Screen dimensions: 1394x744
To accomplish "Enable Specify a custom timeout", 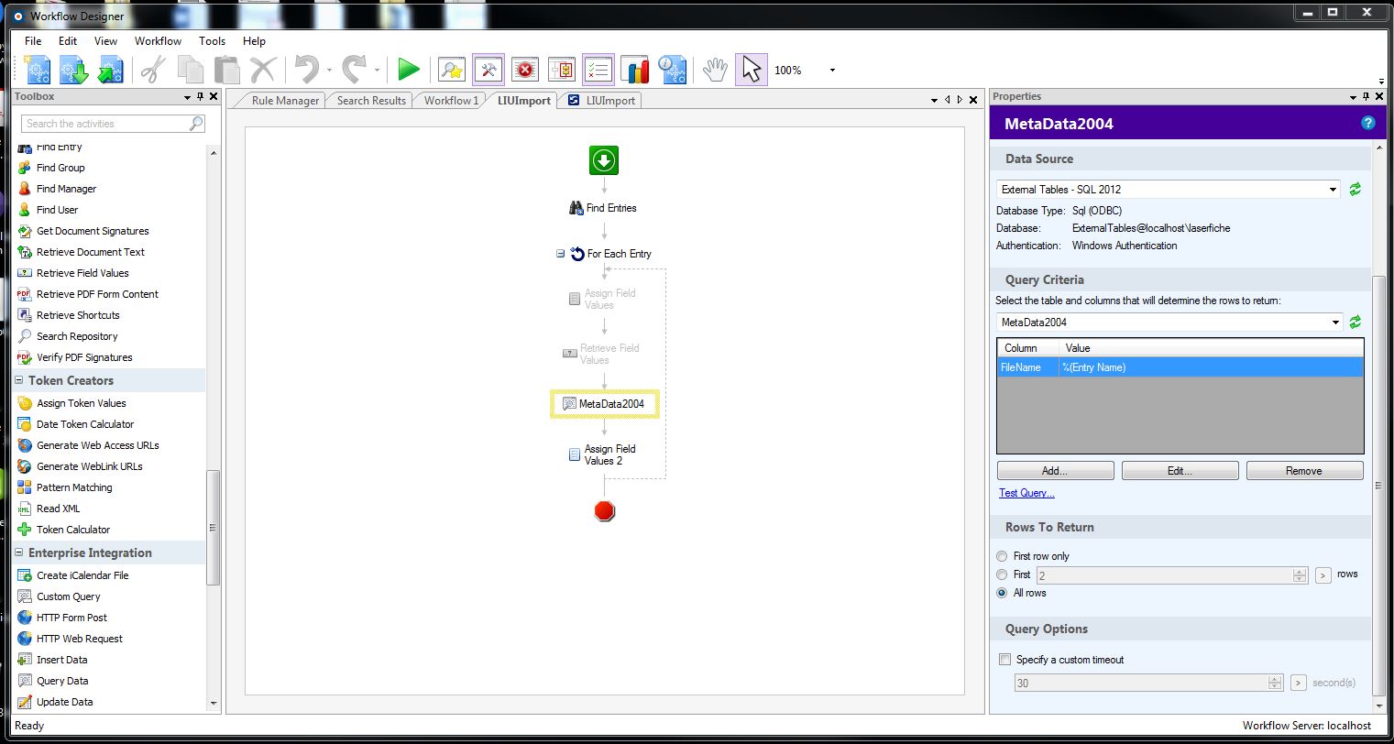I will 1005,660.
